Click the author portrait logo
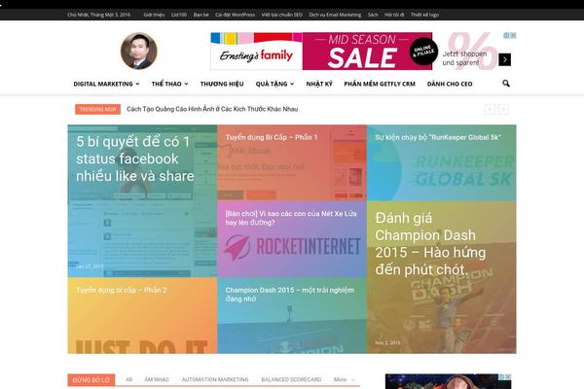Viewport: 584px width, 389px height. pyautogui.click(x=139, y=51)
